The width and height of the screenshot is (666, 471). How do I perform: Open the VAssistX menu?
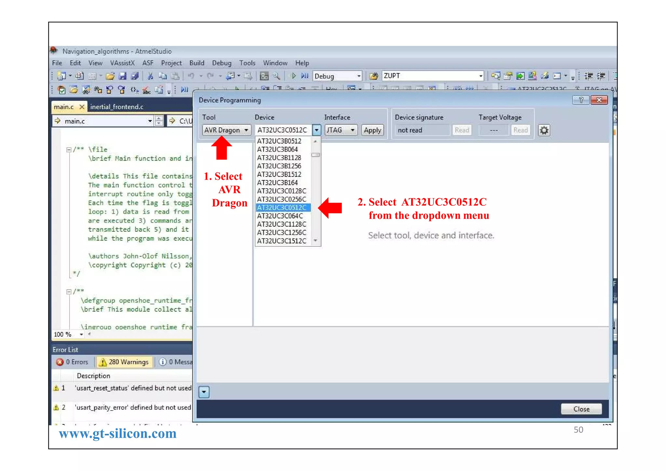pos(122,63)
